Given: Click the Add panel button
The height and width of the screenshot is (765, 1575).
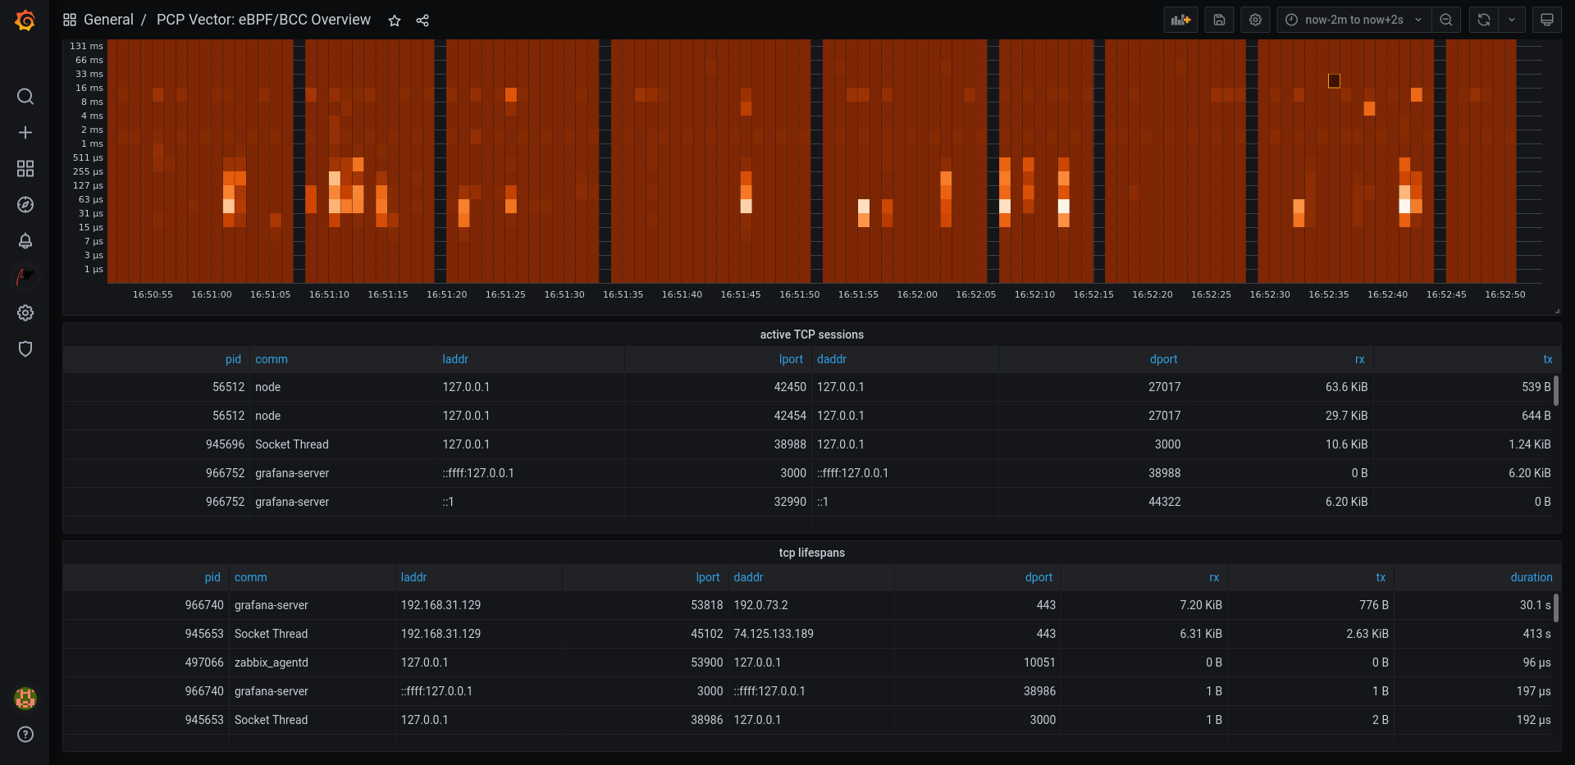Looking at the screenshot, I should tap(1180, 20).
